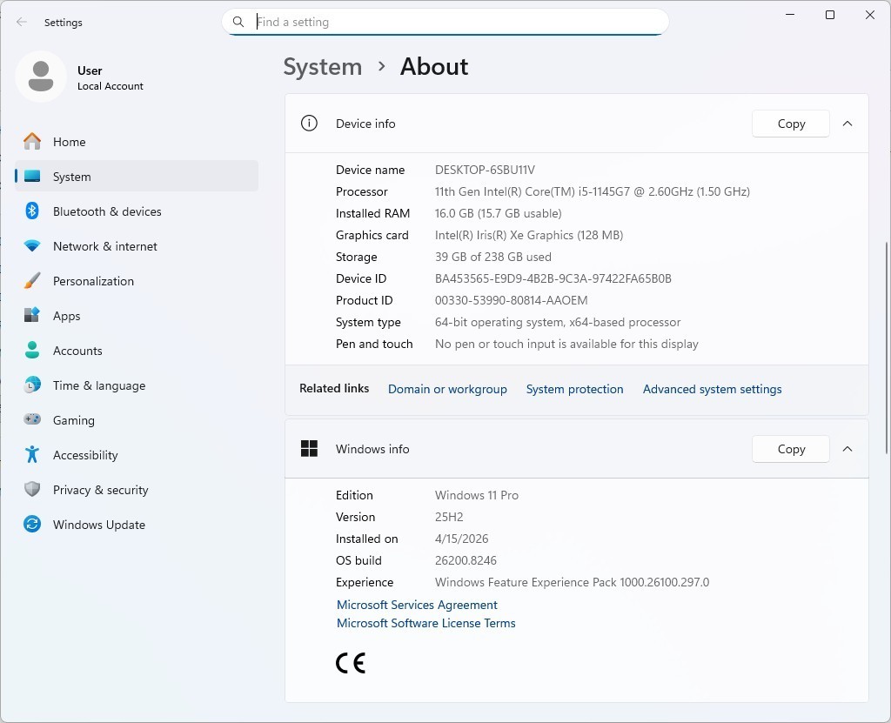Open Accounts settings
Viewport: 891px width, 723px height.
click(137, 350)
